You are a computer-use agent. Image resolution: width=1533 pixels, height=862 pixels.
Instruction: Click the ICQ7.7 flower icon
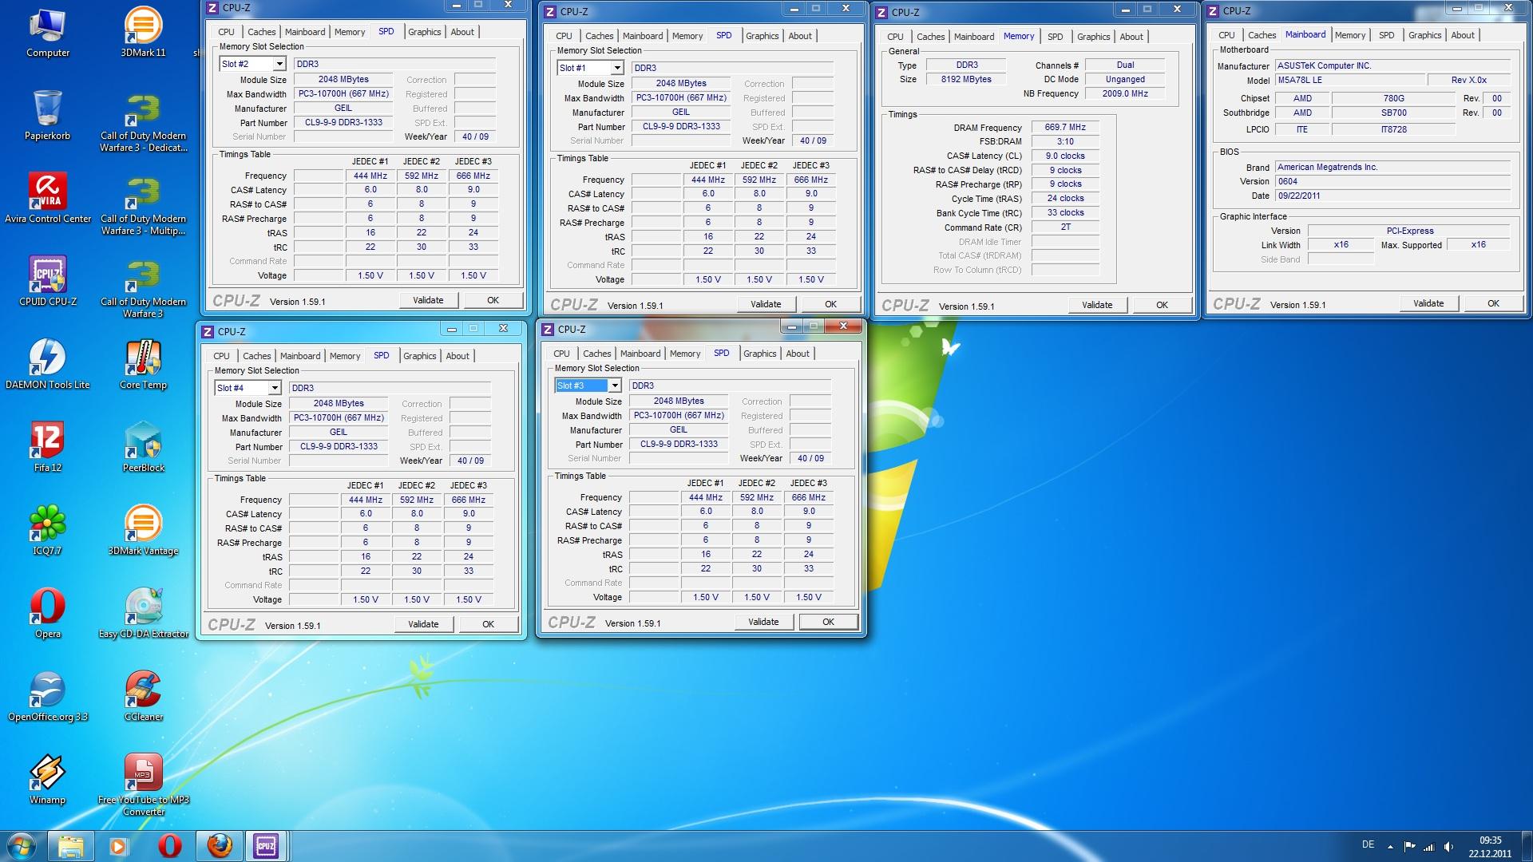48,530
